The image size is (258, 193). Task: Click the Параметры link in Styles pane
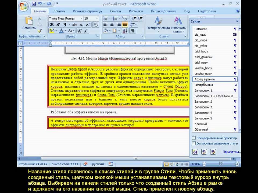(231, 152)
